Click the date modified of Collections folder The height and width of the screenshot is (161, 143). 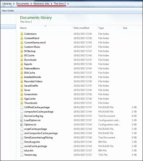click(83, 34)
